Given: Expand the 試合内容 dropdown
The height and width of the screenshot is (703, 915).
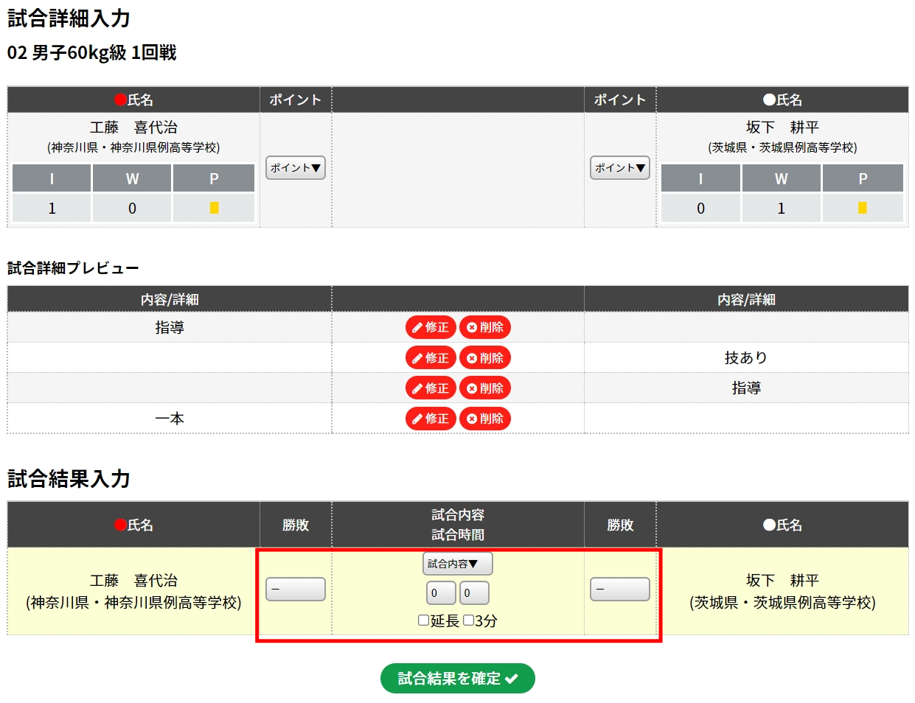Looking at the screenshot, I should [x=457, y=564].
